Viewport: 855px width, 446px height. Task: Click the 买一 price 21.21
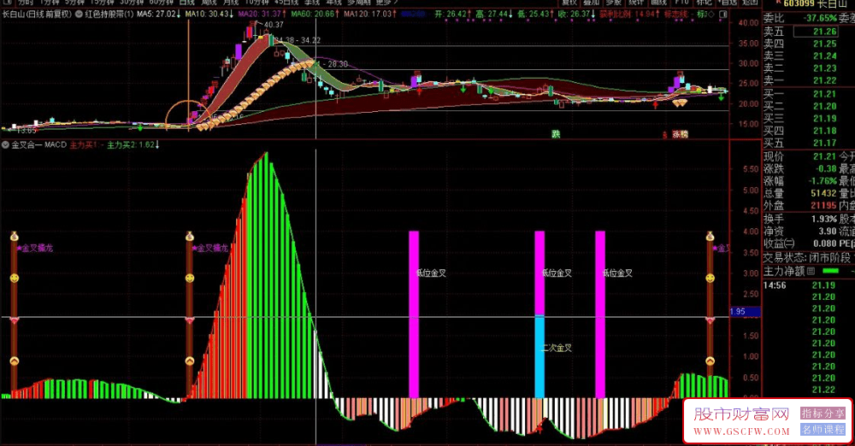click(x=824, y=94)
